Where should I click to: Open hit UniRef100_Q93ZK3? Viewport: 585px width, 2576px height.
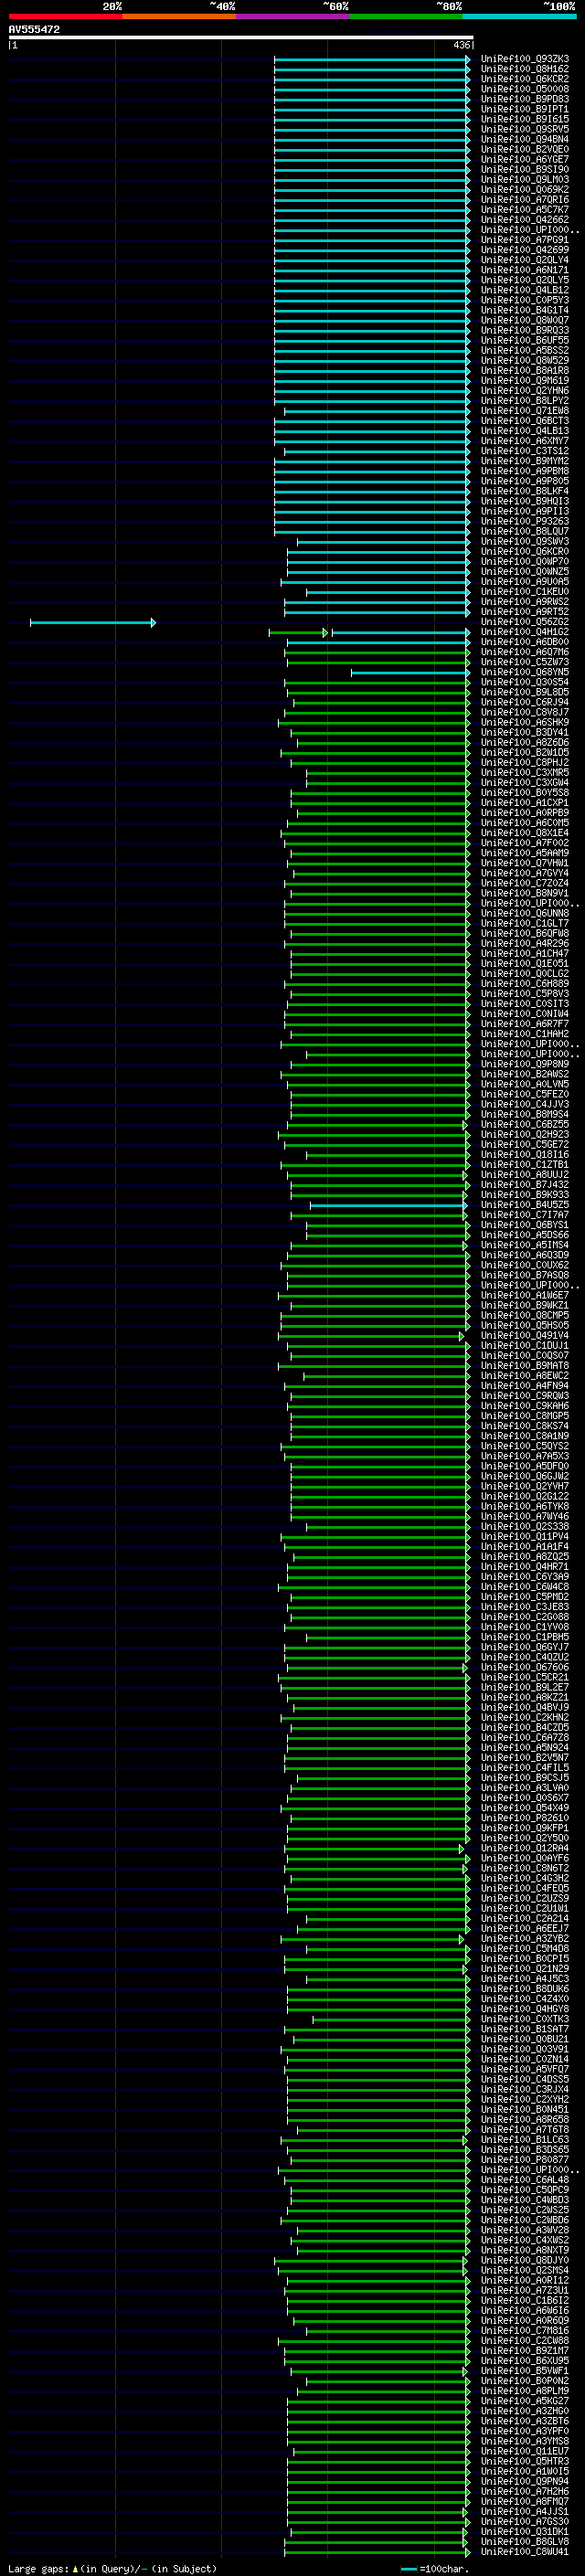point(524,59)
